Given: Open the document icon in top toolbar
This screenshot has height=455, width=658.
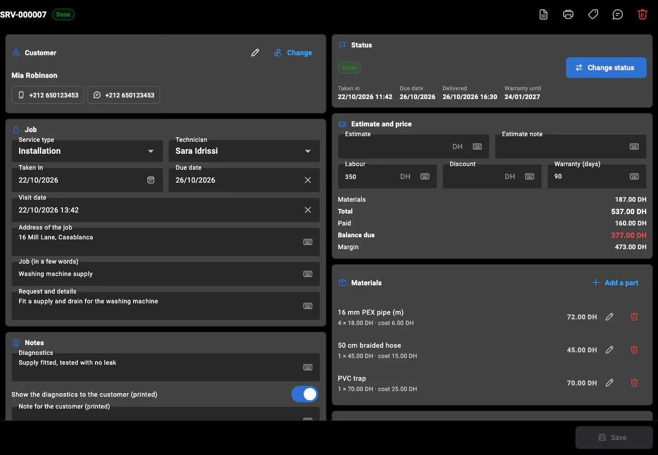Looking at the screenshot, I should [x=544, y=14].
